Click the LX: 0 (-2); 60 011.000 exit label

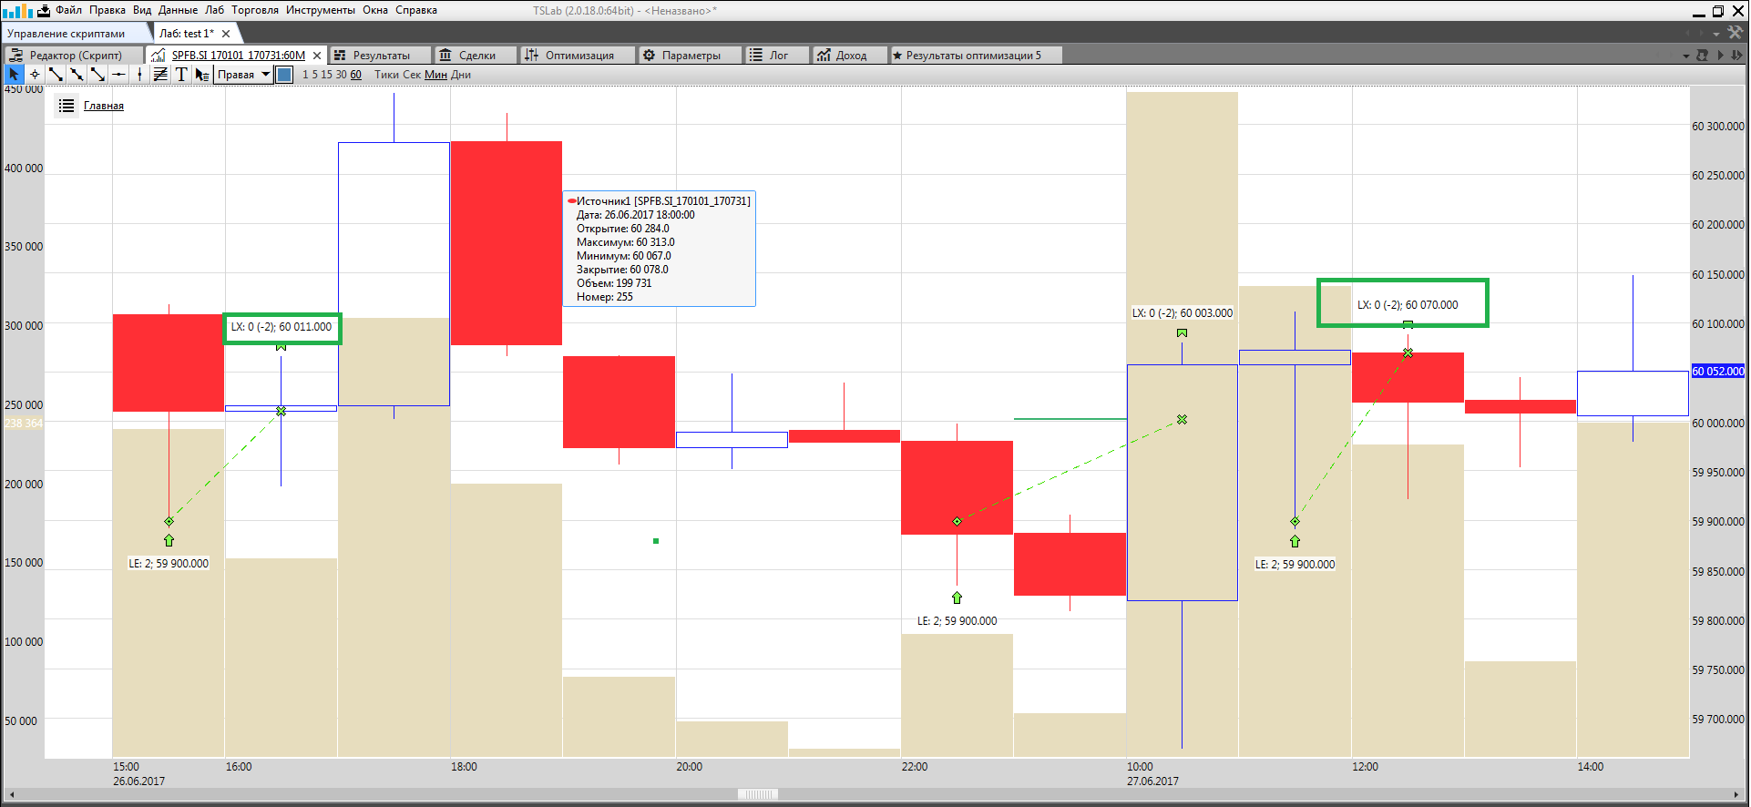pos(282,327)
